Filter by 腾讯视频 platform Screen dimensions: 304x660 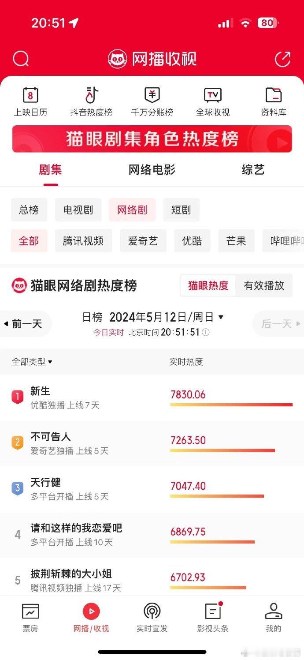[83, 241]
